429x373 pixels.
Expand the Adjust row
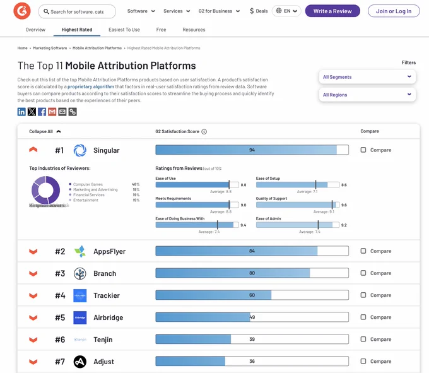pyautogui.click(x=33, y=362)
